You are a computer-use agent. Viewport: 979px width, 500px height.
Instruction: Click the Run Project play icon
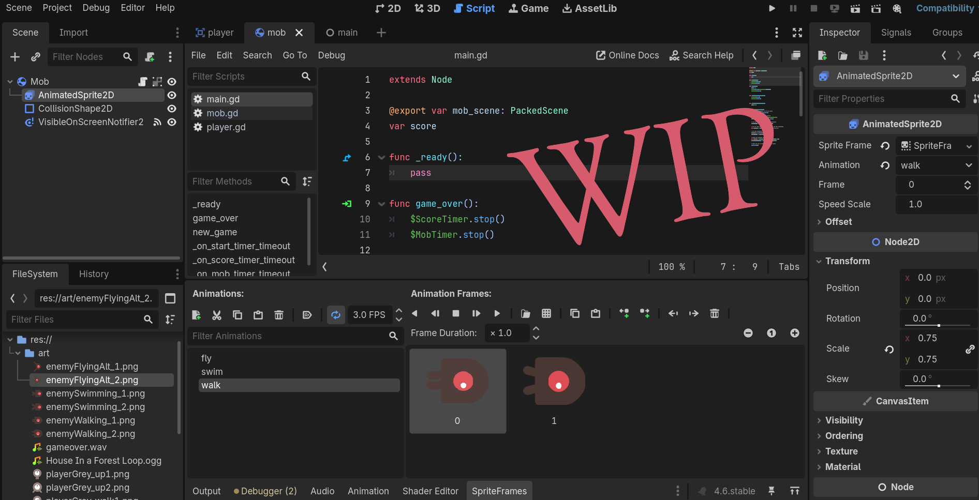(x=772, y=8)
